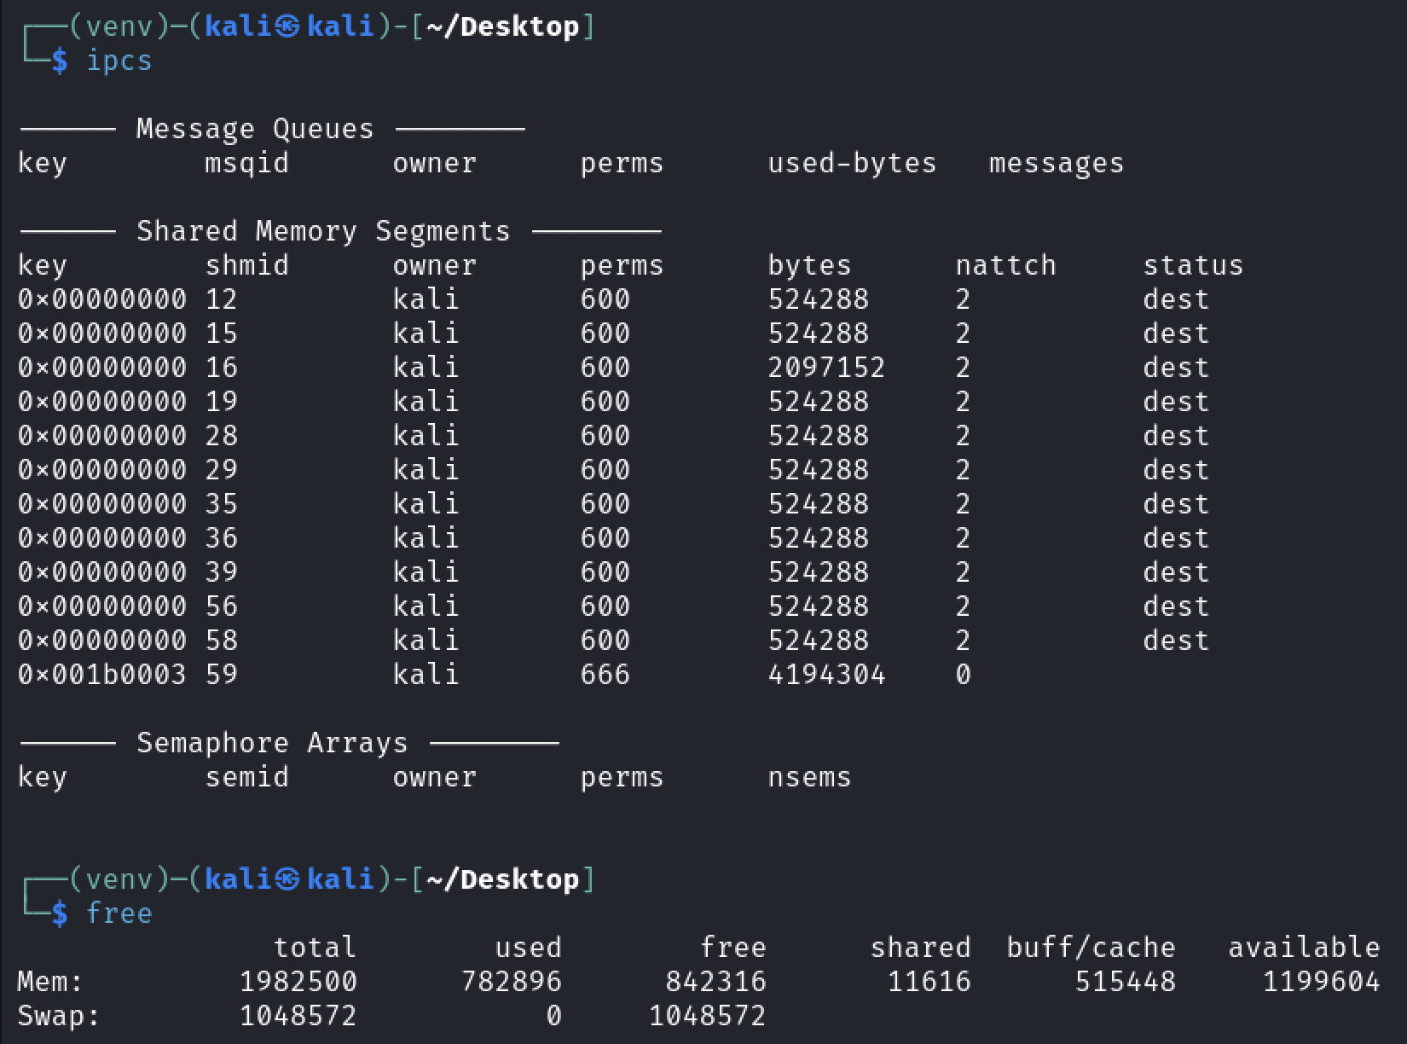1407x1044 pixels.
Task: Select shmid value 39
Action: pos(222,572)
